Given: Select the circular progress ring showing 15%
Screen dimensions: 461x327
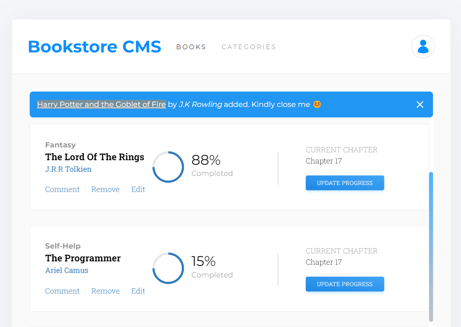Looking at the screenshot, I should (x=168, y=268).
